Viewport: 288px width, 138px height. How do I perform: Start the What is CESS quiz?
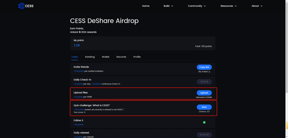pos(204,107)
